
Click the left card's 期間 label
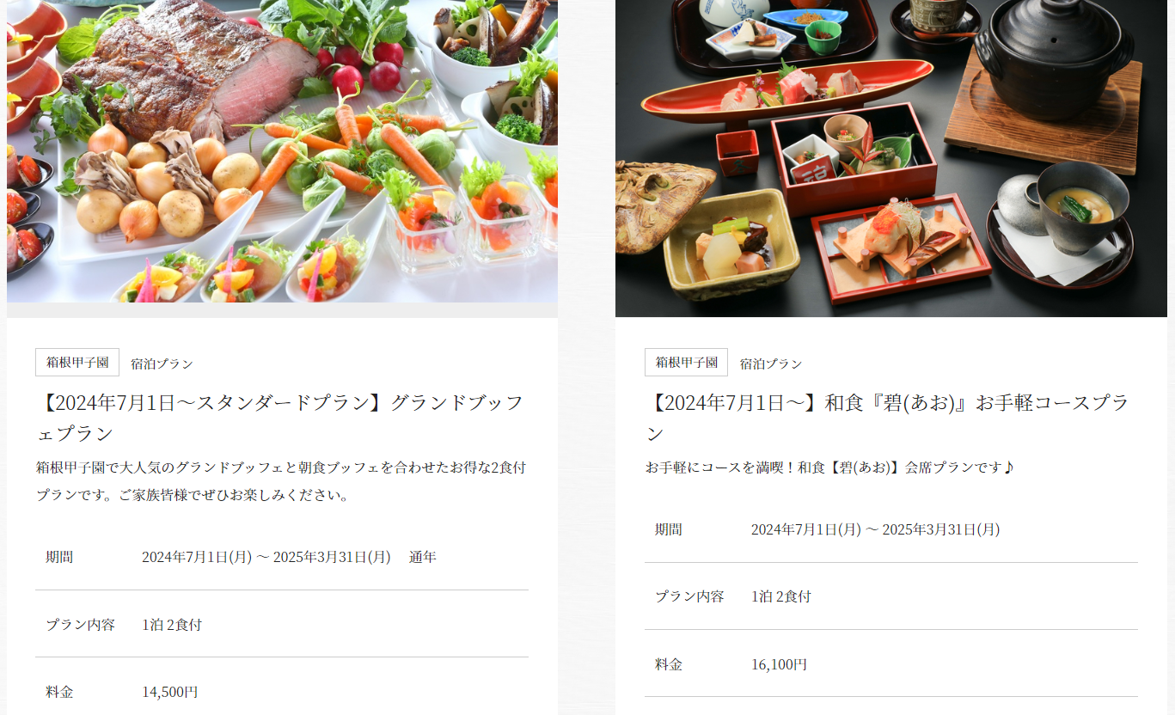59,557
